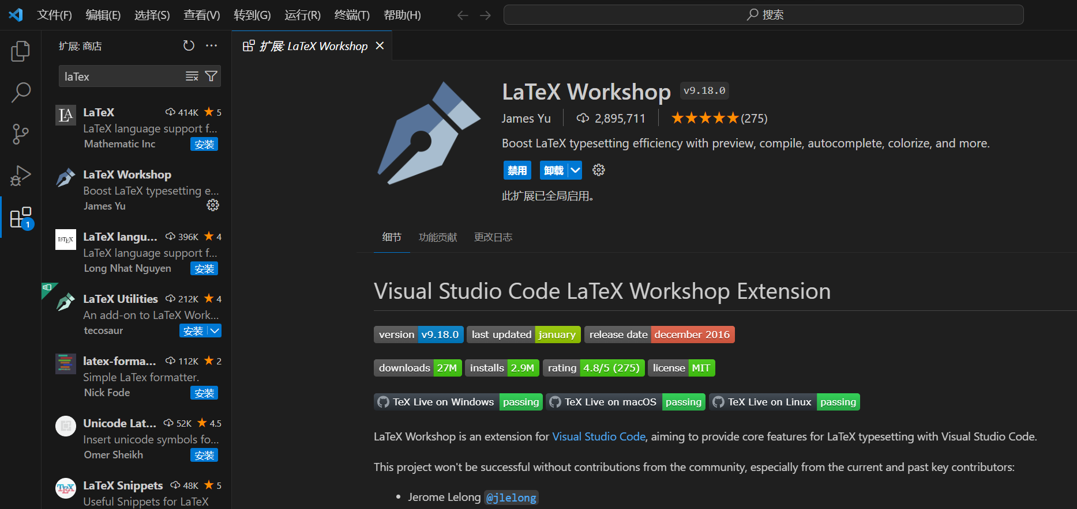Open the Search view in activity bar
The height and width of the screenshot is (509, 1077).
coord(20,93)
